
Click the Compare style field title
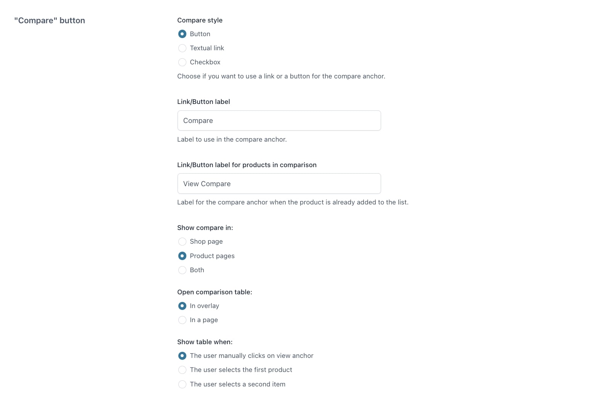pos(200,20)
